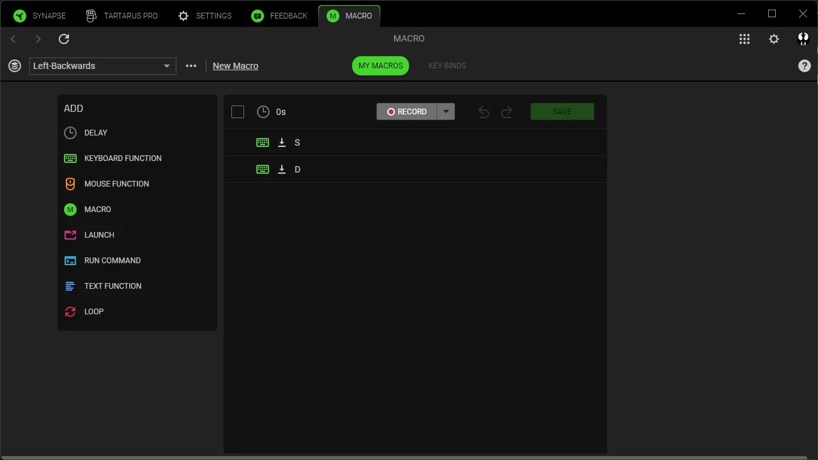
Task: Click the Launch icon
Action: 70,235
